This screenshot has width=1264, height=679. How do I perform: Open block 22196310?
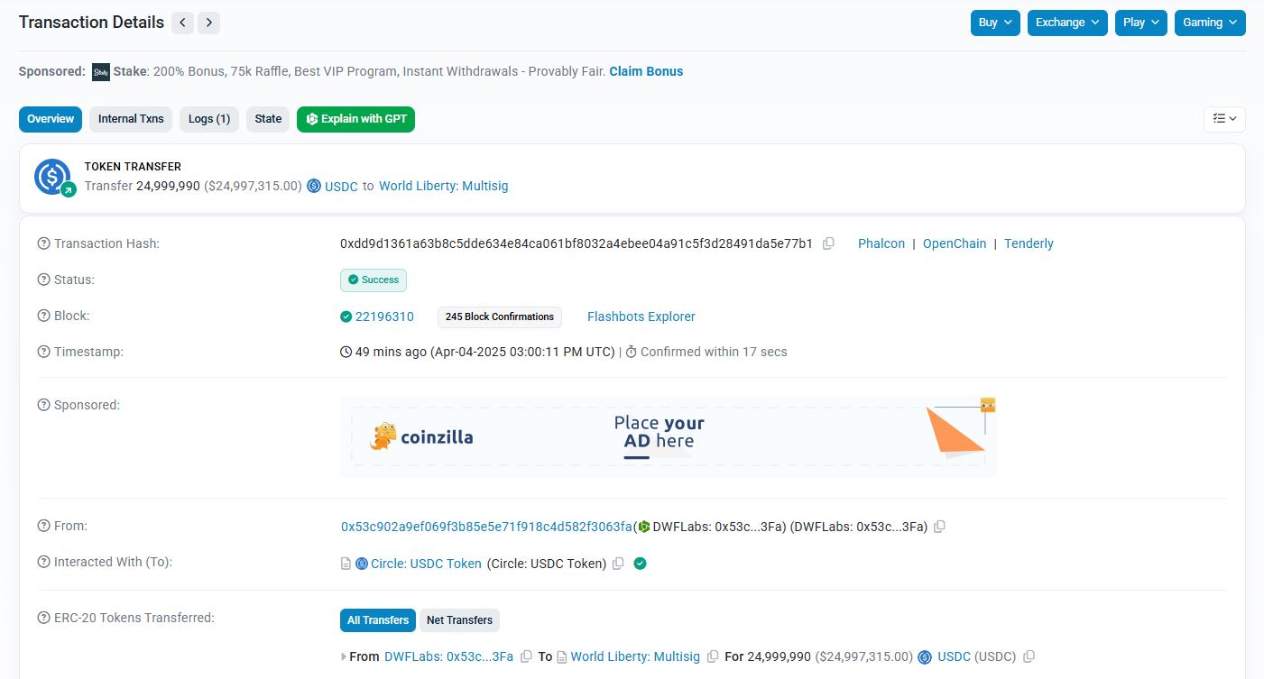[384, 317]
